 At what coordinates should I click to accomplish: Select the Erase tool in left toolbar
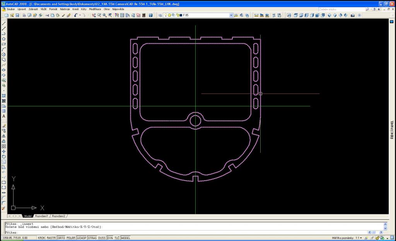(4, 126)
